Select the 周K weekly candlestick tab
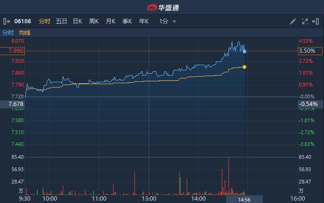The height and width of the screenshot is (203, 324). pyautogui.click(x=94, y=21)
